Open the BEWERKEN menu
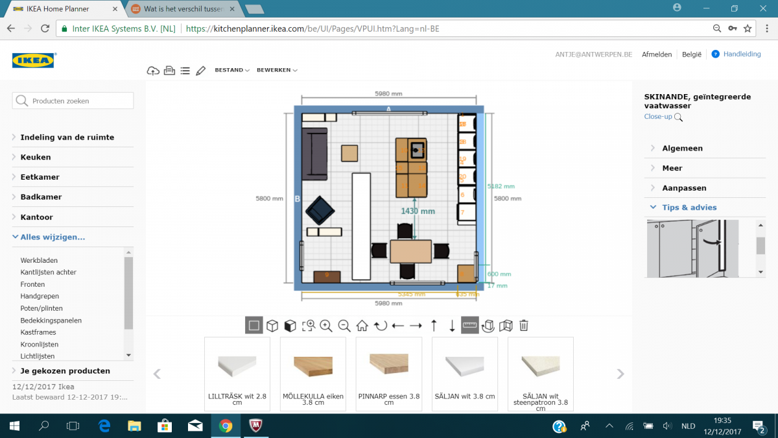The image size is (778, 438). coord(277,70)
